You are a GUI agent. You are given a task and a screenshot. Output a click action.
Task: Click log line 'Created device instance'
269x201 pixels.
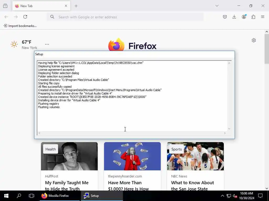[92, 97]
